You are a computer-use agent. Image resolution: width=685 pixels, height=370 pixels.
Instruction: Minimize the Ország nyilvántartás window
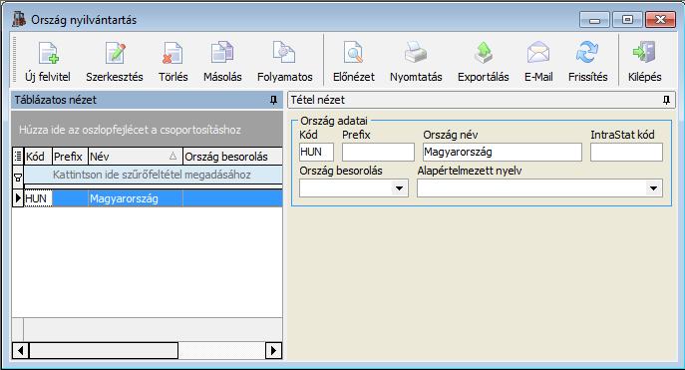pos(594,20)
